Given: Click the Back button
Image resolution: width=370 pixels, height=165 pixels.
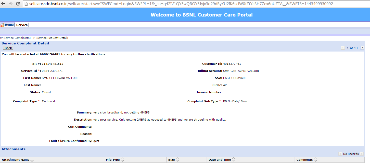Looking at the screenshot, I should (8, 48).
